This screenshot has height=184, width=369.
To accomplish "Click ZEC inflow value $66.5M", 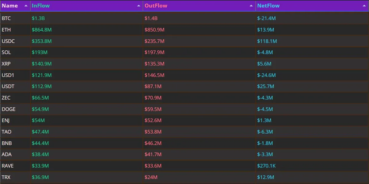I will (40, 98).
